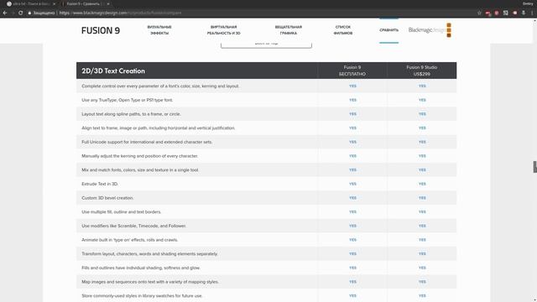Image resolution: width=537 pixels, height=302 pixels.
Task: Click the 2D/3D Text Creation table heading
Action: tap(113, 70)
